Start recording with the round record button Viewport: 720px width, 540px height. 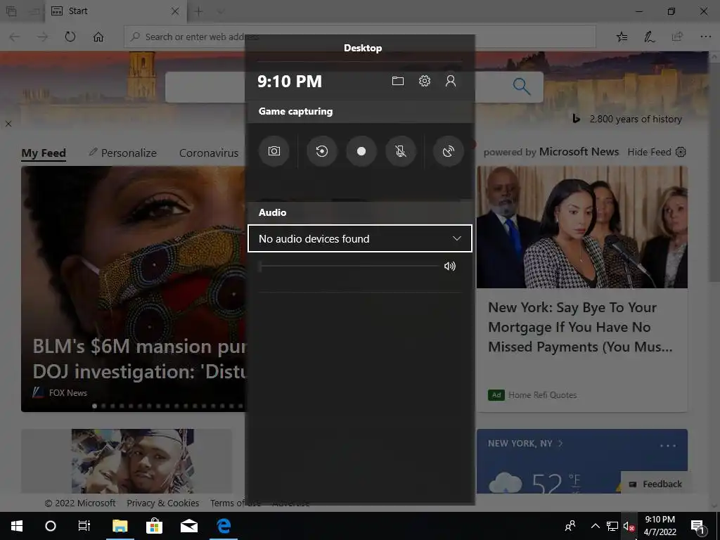click(361, 151)
